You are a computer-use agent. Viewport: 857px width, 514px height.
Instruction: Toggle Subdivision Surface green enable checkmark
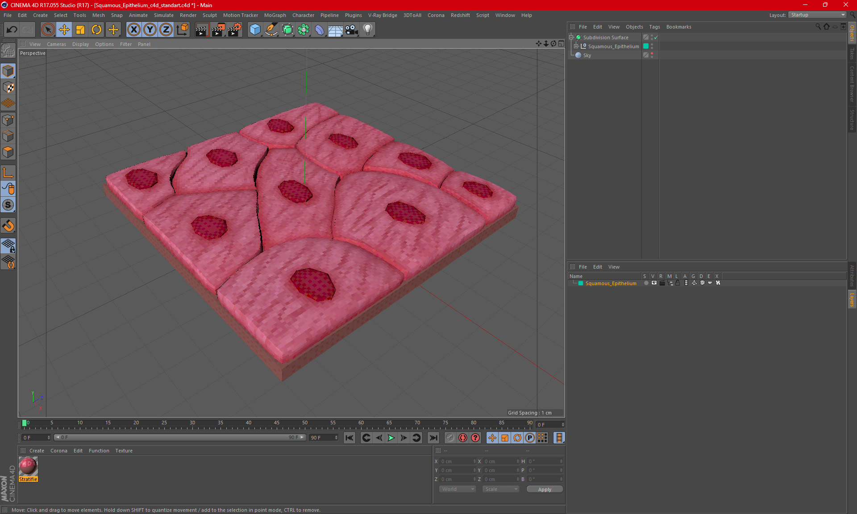pos(656,37)
